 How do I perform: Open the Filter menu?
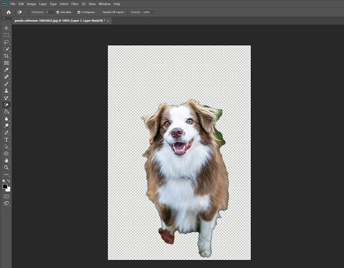click(x=75, y=3)
